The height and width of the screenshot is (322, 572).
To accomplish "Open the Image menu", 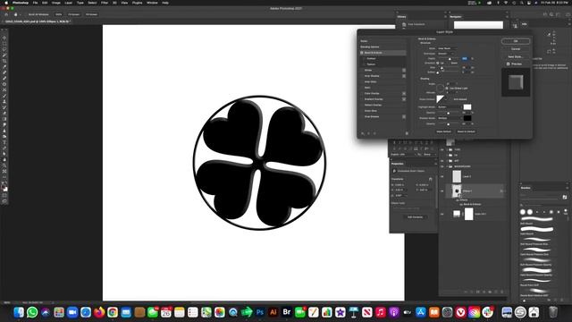I will tap(55, 3).
